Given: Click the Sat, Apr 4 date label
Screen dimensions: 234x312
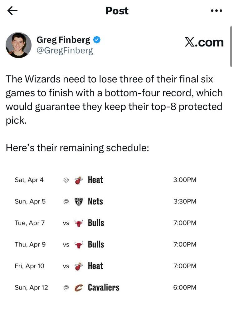Looking at the screenshot, I should pos(29,180).
